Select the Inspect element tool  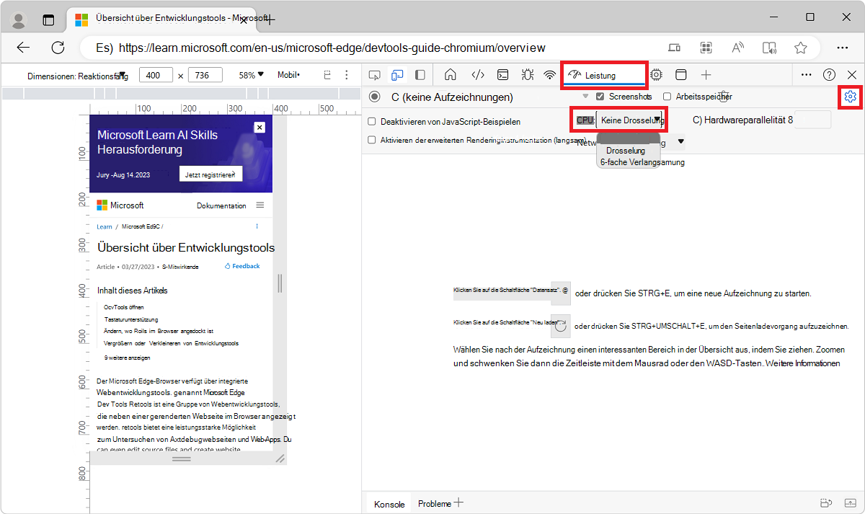tap(374, 74)
